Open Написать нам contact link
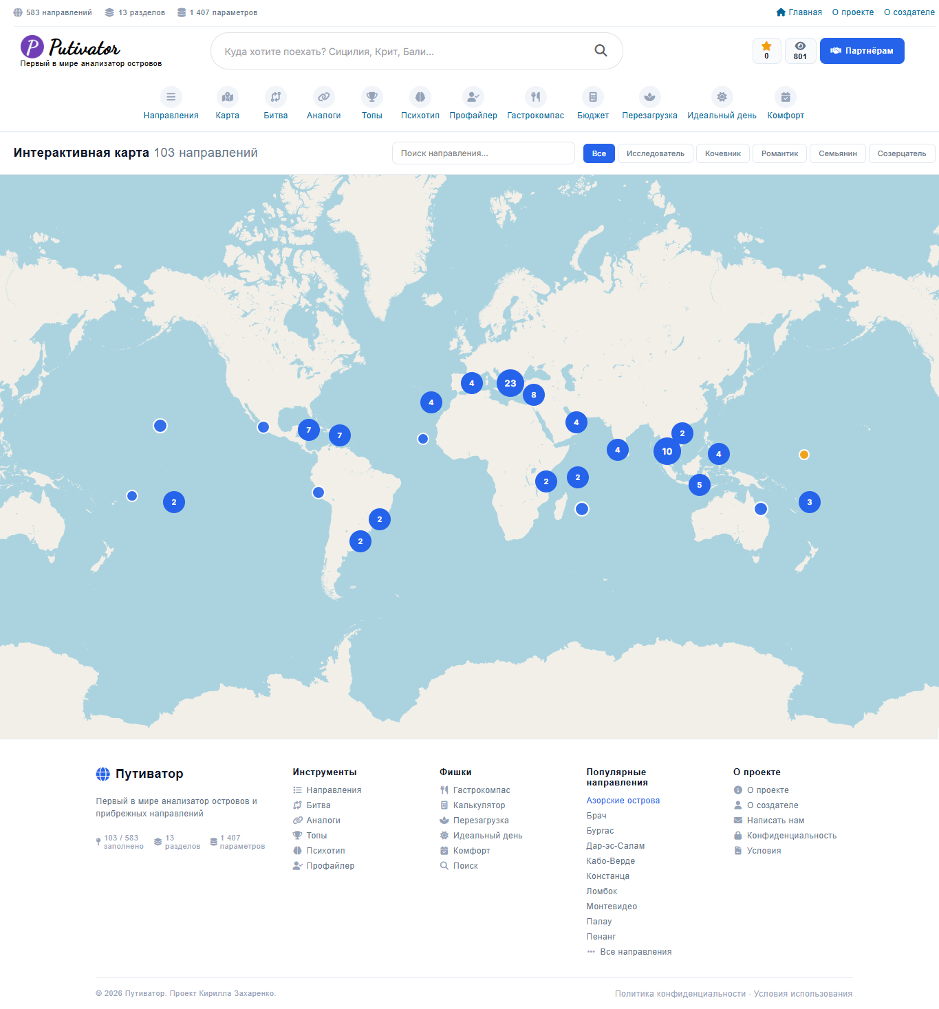This screenshot has width=939, height=1009. (x=769, y=821)
